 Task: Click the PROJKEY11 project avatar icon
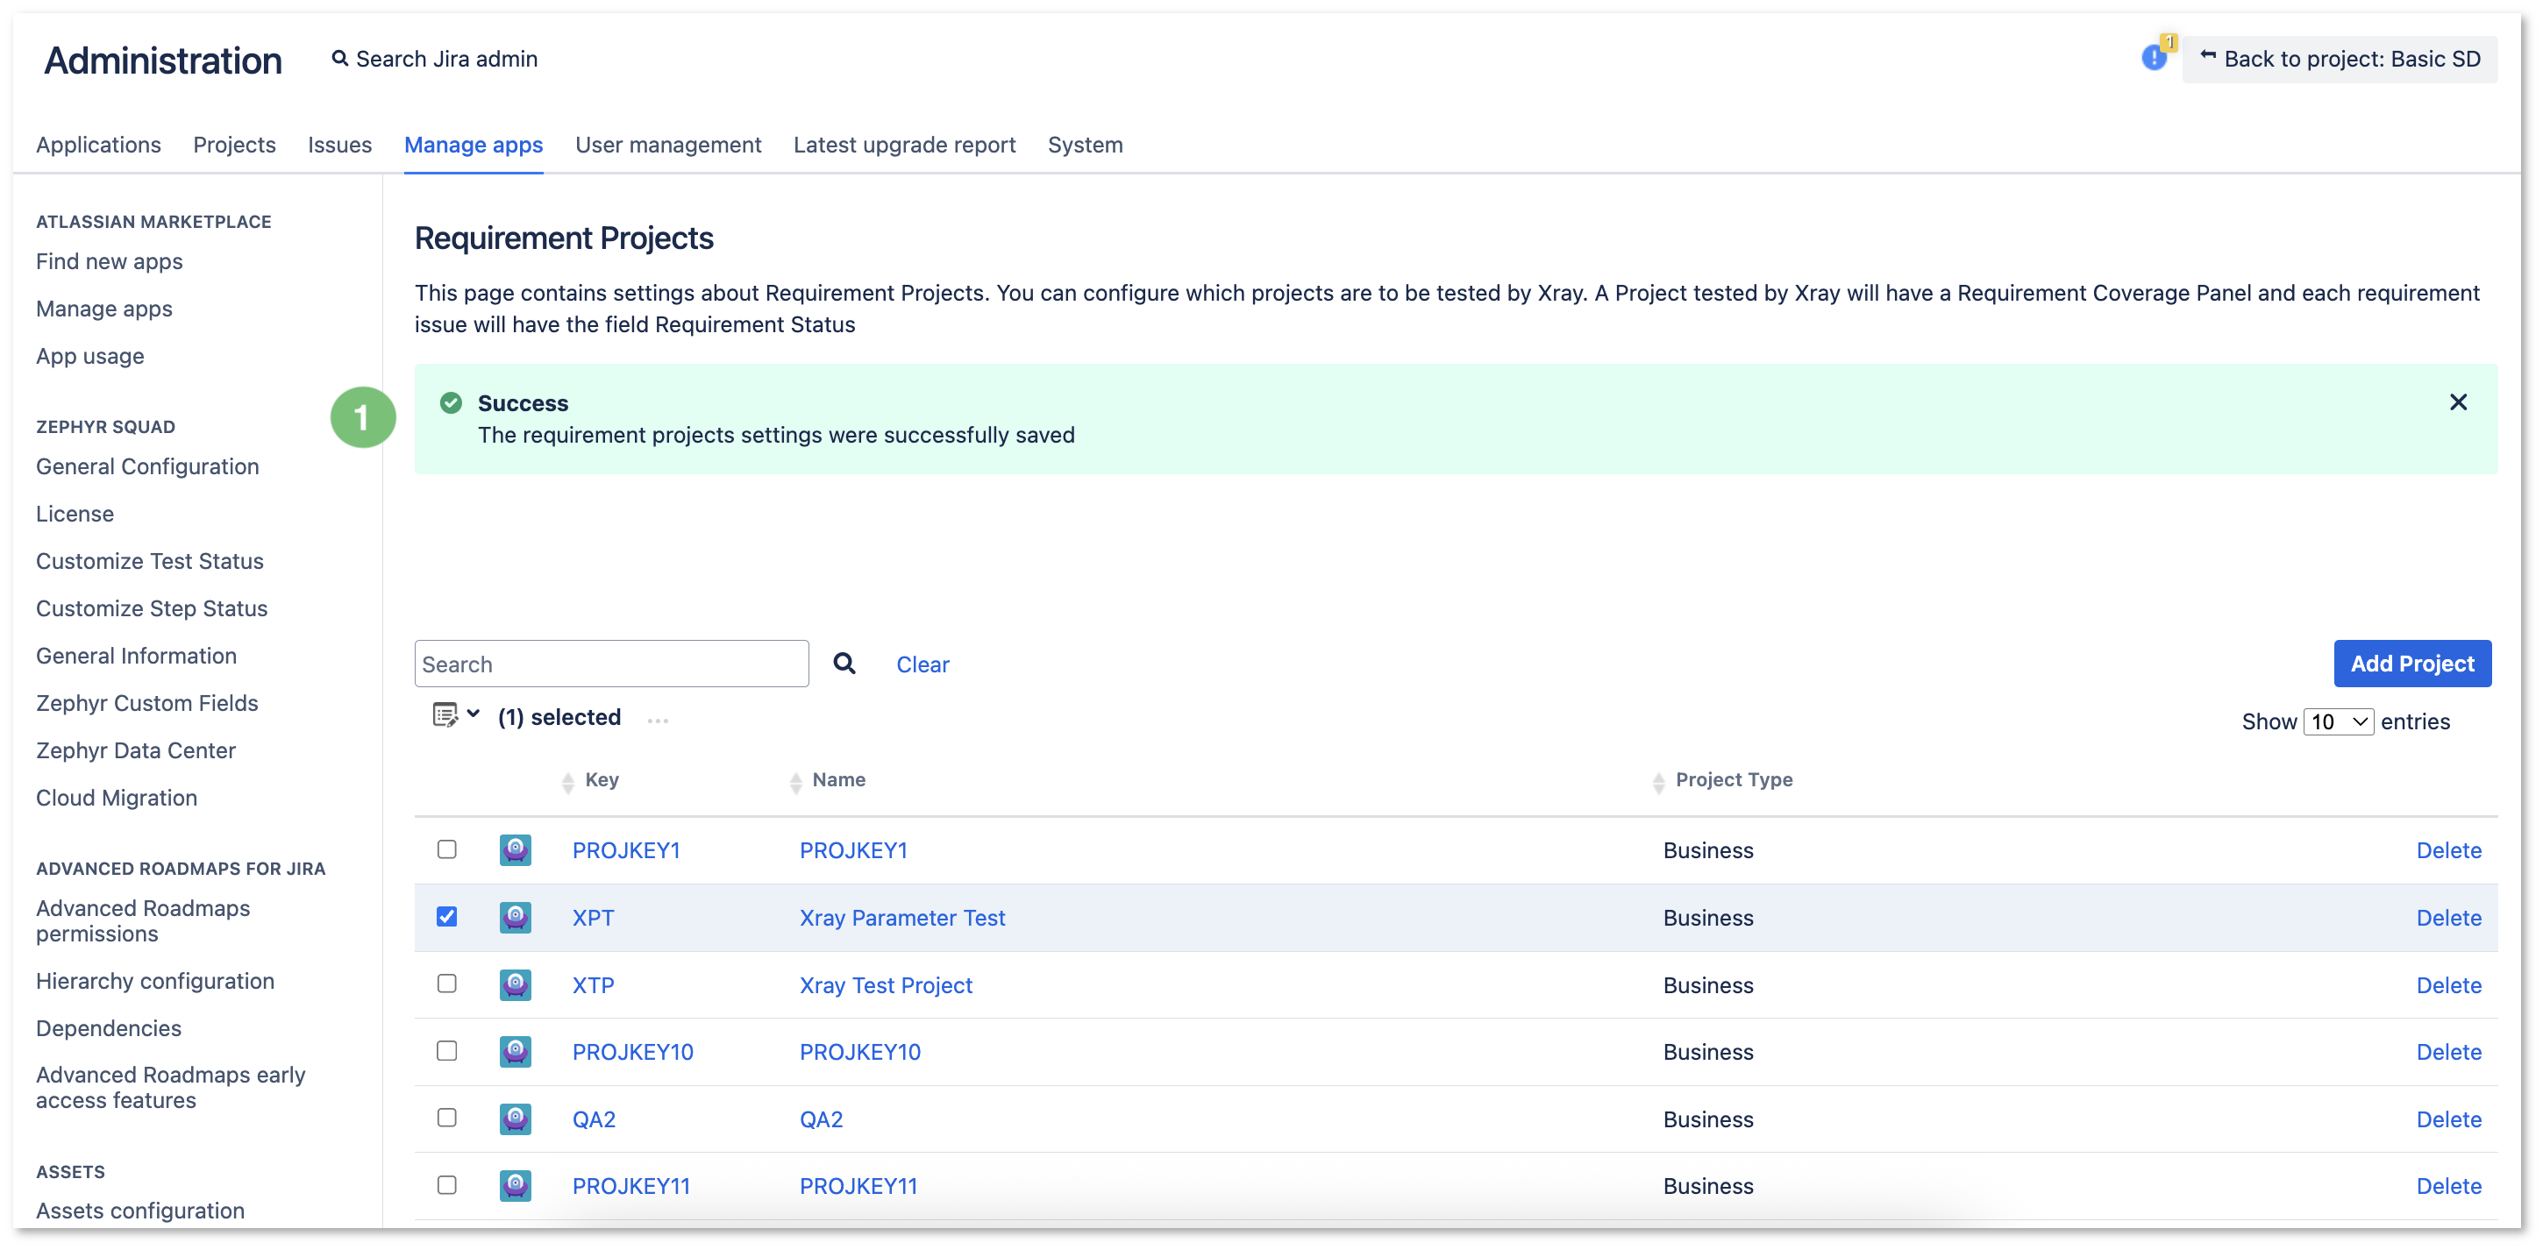(516, 1185)
